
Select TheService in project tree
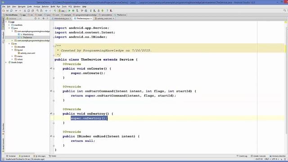[x=27, y=37]
